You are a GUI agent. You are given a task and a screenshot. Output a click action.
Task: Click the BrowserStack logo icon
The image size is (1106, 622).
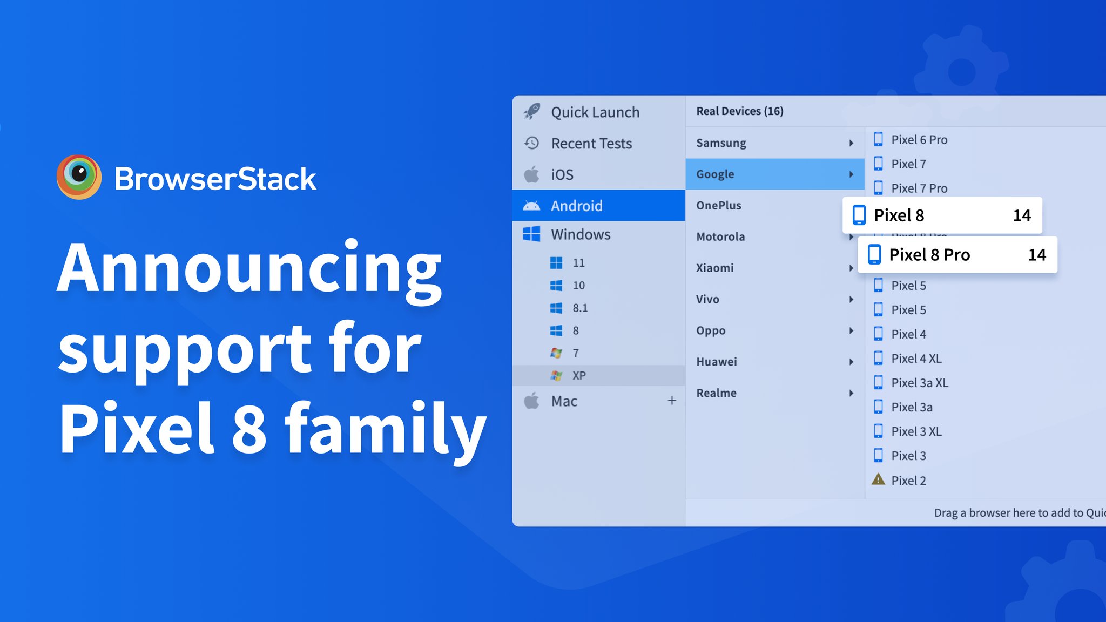click(79, 177)
